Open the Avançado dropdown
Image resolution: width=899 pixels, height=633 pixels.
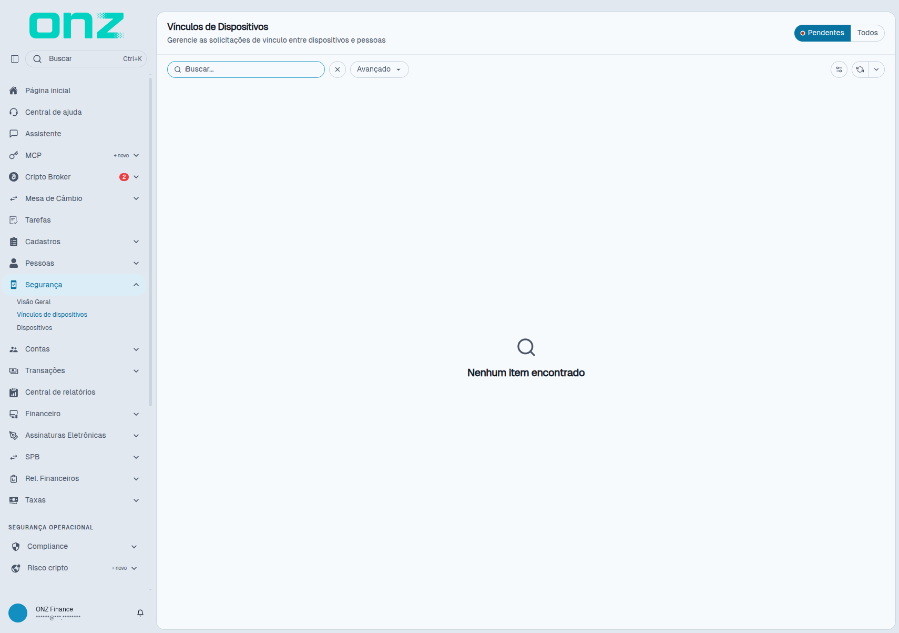click(379, 69)
